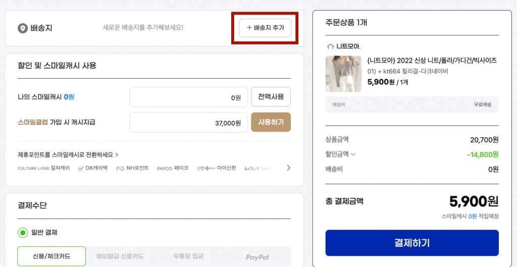Open the knit product thumbnail image
Viewport: 517px width, 267px height.
tap(343, 74)
